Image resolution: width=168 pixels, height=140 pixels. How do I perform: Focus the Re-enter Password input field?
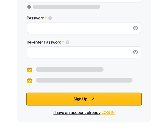[x=78, y=52]
